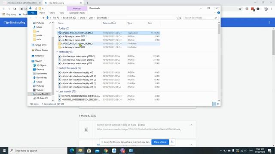
Task: Click the Dừng chia sẻ button
Action: (160, 142)
